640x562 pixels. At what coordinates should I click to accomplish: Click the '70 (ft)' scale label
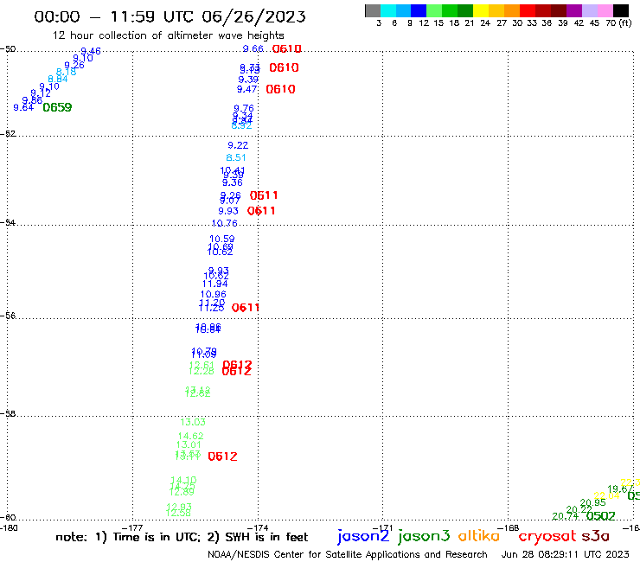point(618,23)
